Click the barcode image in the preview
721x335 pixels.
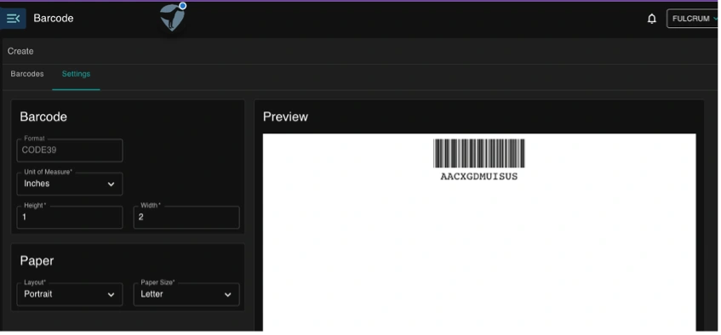click(x=478, y=153)
